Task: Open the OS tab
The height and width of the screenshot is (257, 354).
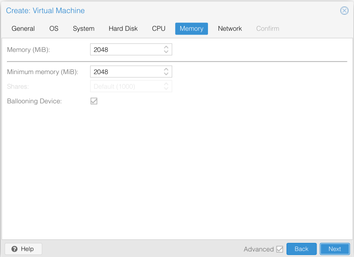Action: coord(54,29)
